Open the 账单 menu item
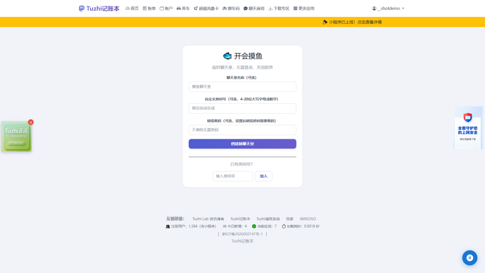 (x=149, y=9)
